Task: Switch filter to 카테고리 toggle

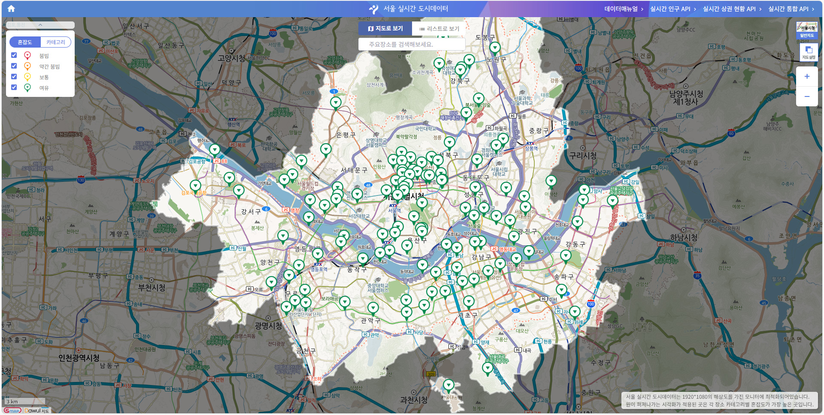Action: click(x=56, y=42)
